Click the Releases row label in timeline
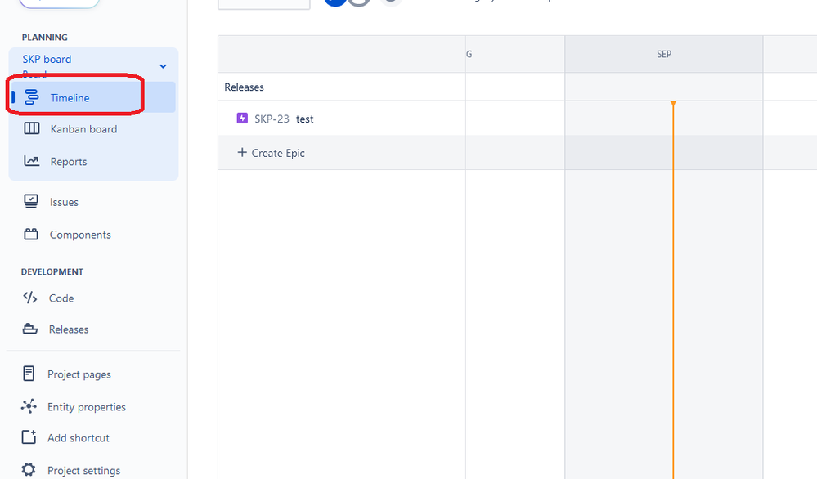The width and height of the screenshot is (817, 479). pos(244,87)
